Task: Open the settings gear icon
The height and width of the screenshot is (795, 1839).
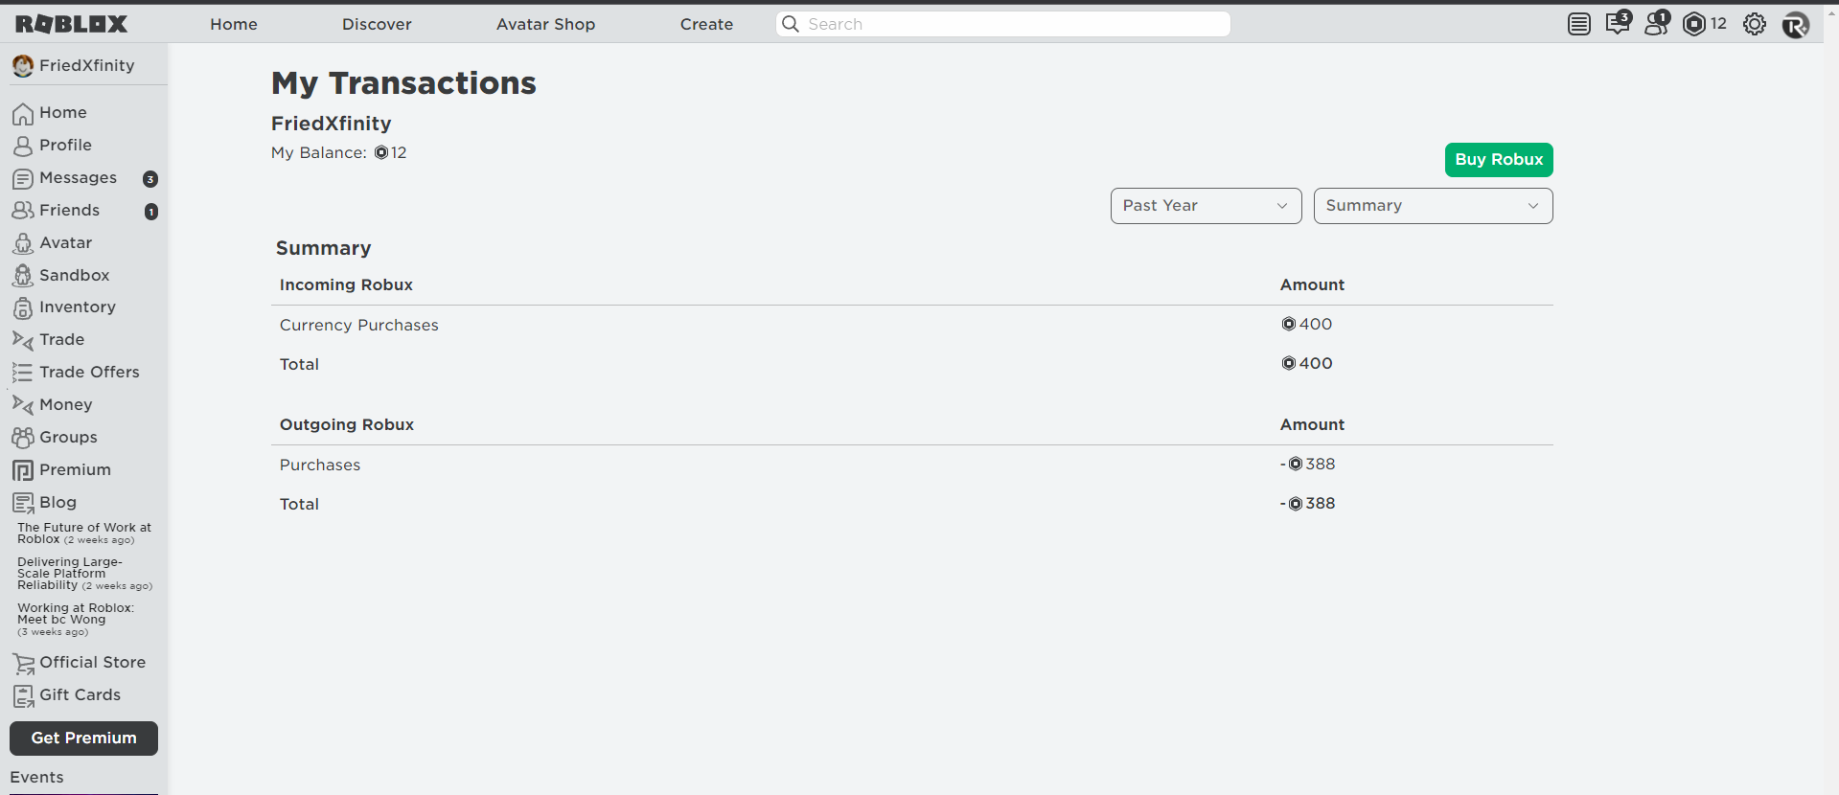Action: pyautogui.click(x=1755, y=24)
